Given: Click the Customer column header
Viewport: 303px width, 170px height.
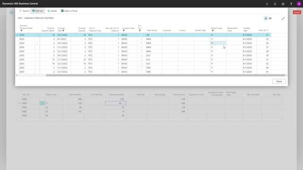Looking at the screenshot, I should click(167, 30).
